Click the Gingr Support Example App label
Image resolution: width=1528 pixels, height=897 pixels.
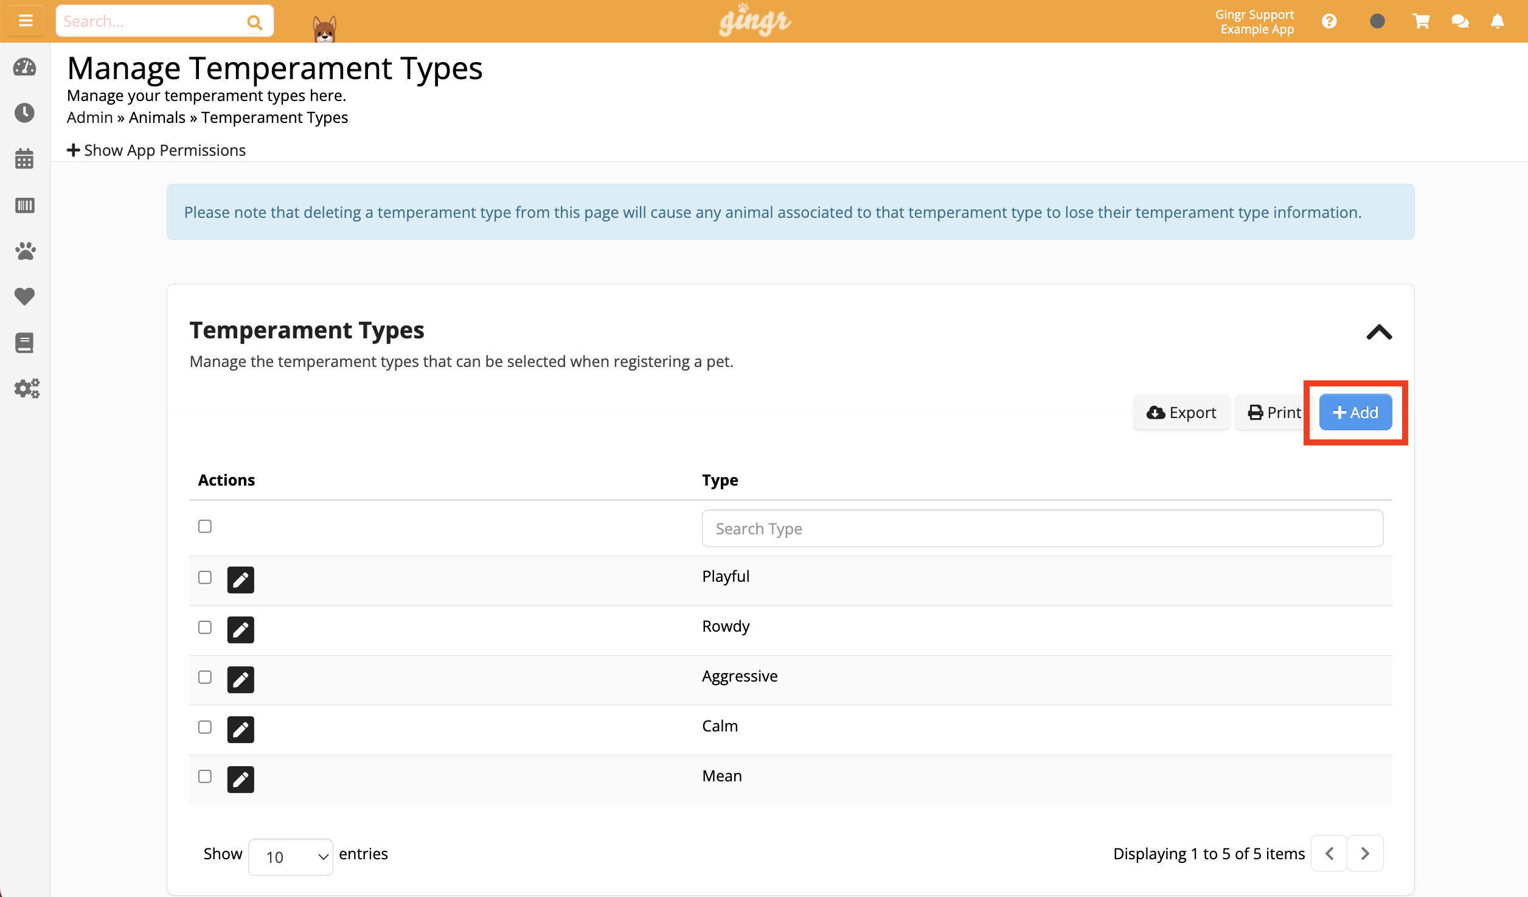coord(1256,22)
